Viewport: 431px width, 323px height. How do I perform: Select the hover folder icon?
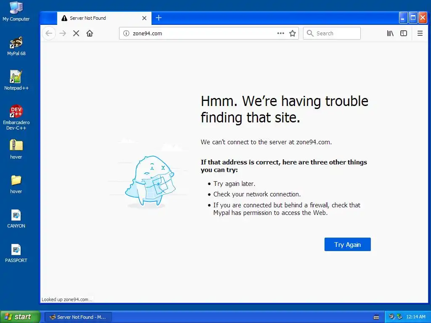tap(16, 184)
